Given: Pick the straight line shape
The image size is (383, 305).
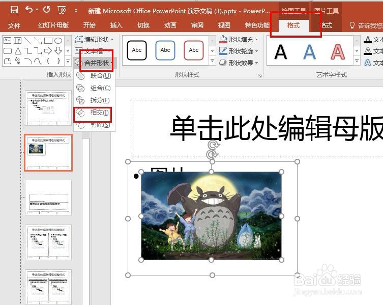Looking at the screenshot, I should point(28,41).
